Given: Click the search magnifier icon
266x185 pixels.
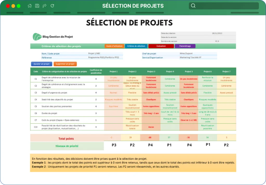Looking at the screenshot, I should (x=193, y=6).
